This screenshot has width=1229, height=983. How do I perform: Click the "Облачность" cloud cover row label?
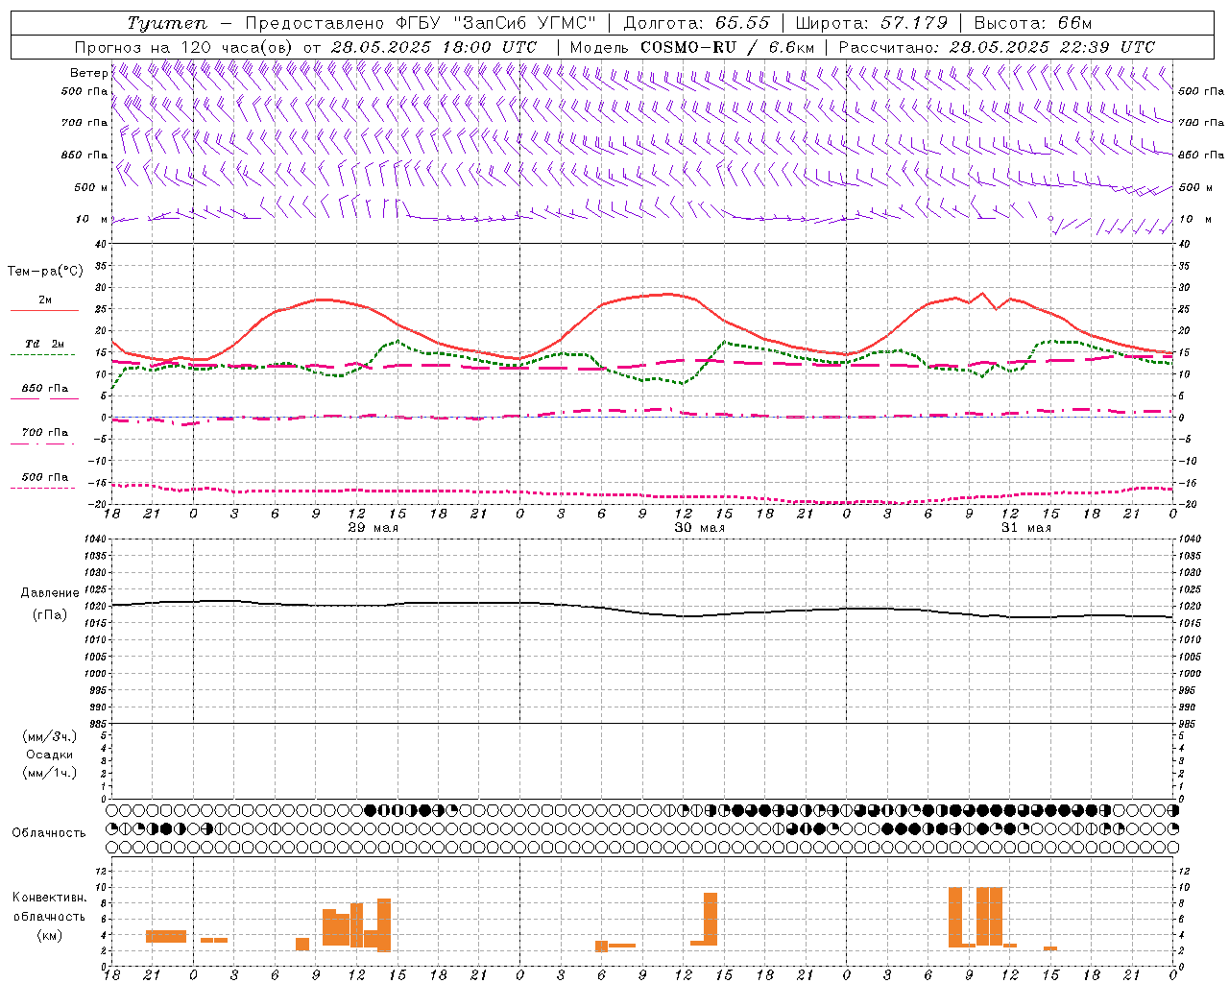click(49, 833)
